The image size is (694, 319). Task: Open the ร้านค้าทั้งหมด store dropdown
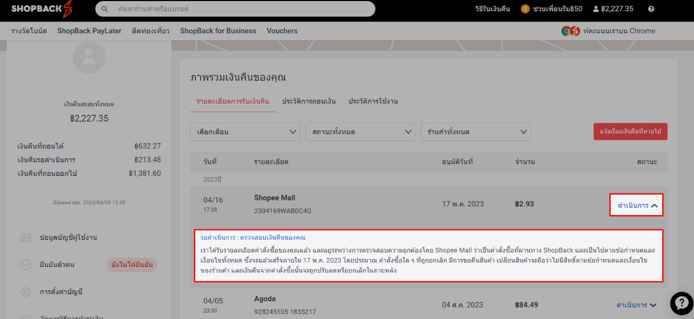(x=476, y=132)
